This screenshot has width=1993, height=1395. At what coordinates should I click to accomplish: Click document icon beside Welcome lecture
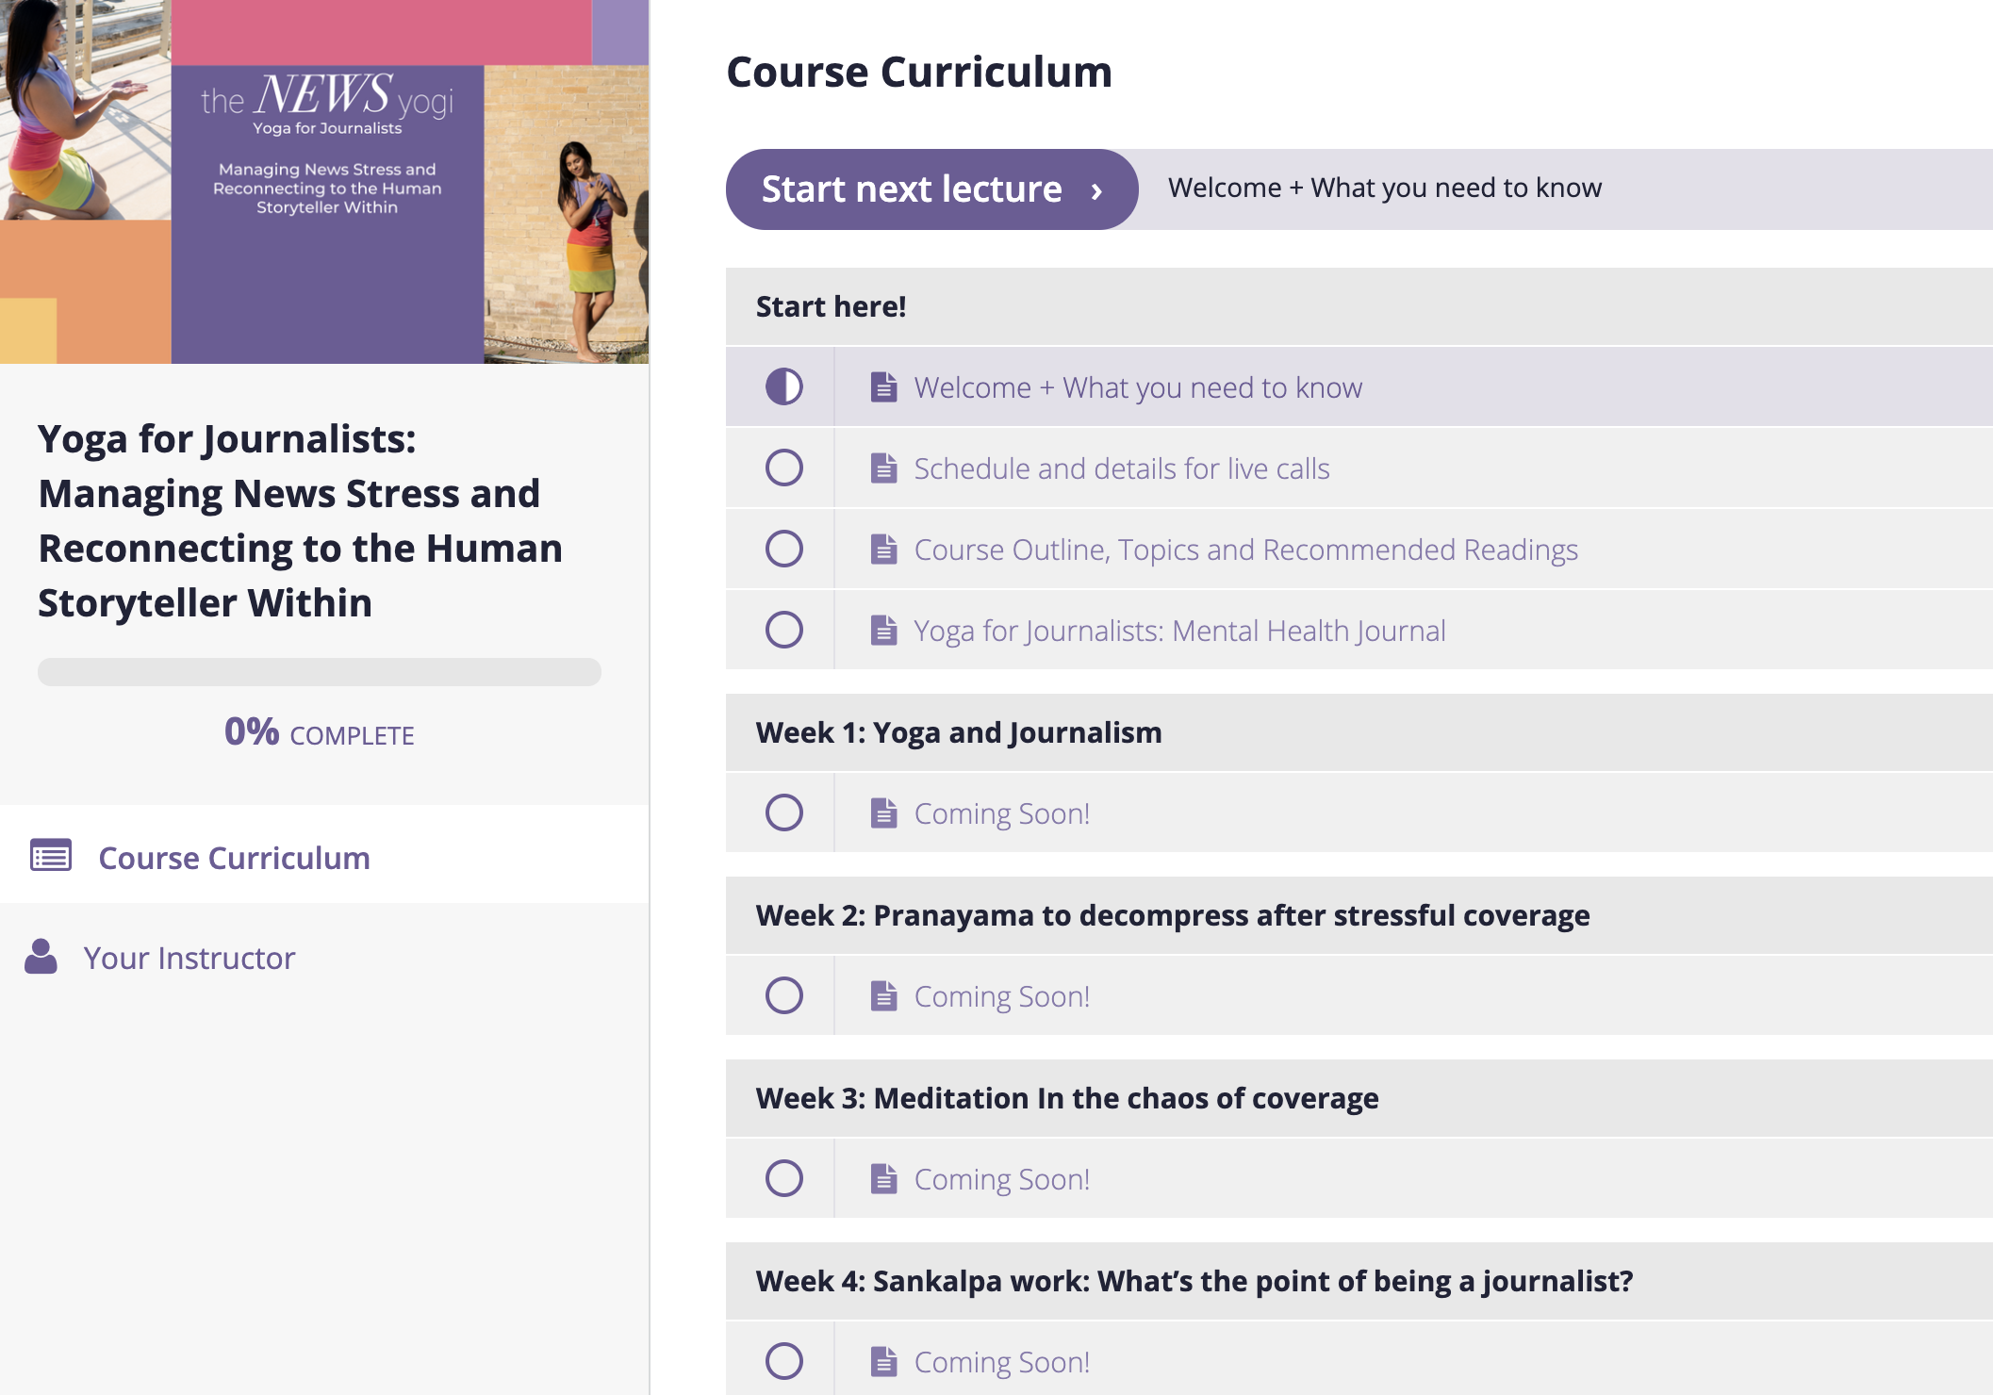coord(883,386)
